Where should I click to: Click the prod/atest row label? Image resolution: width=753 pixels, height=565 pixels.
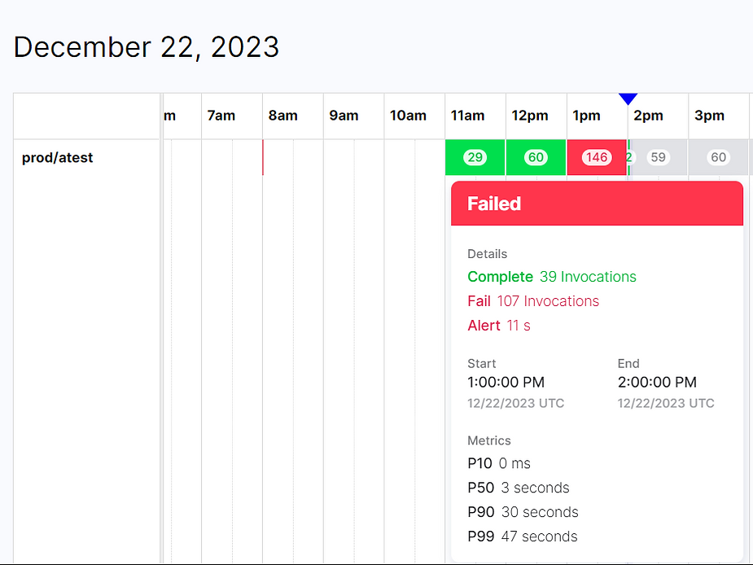click(57, 158)
